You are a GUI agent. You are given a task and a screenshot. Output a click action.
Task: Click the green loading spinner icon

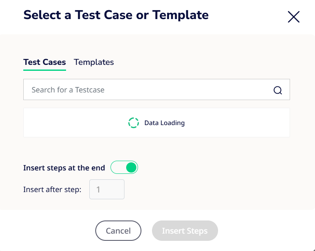click(133, 123)
